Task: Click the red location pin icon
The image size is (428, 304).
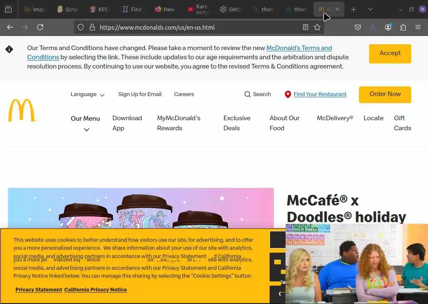Action: (x=288, y=94)
